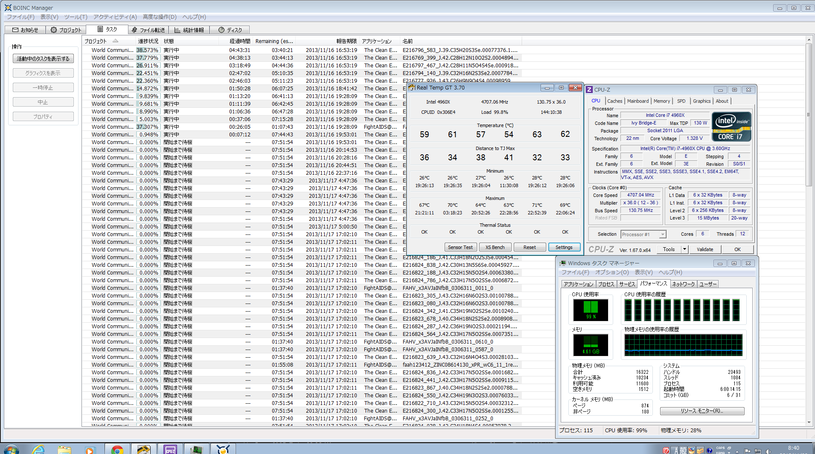This screenshot has height=454, width=815.
Task: Open the 高度な操作 menu in BOINC
Action: click(x=160, y=17)
